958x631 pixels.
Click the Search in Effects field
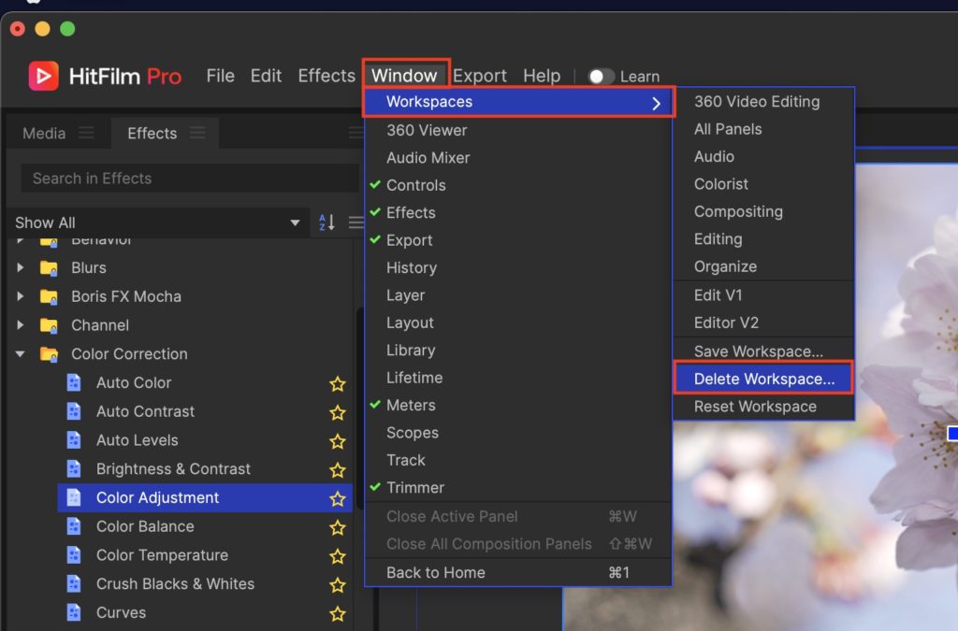click(x=189, y=179)
